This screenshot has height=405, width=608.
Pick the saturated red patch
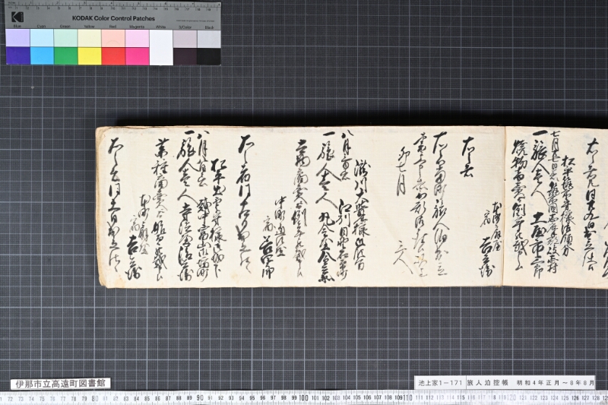pyautogui.click(x=113, y=55)
